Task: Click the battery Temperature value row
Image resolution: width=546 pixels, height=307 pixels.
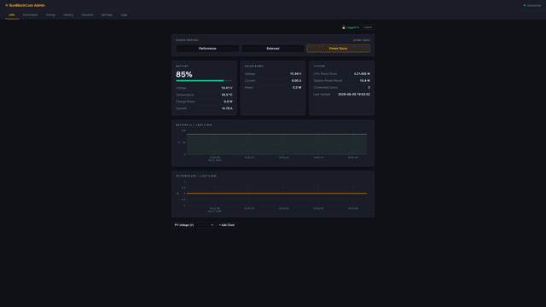Action: pyautogui.click(x=204, y=95)
